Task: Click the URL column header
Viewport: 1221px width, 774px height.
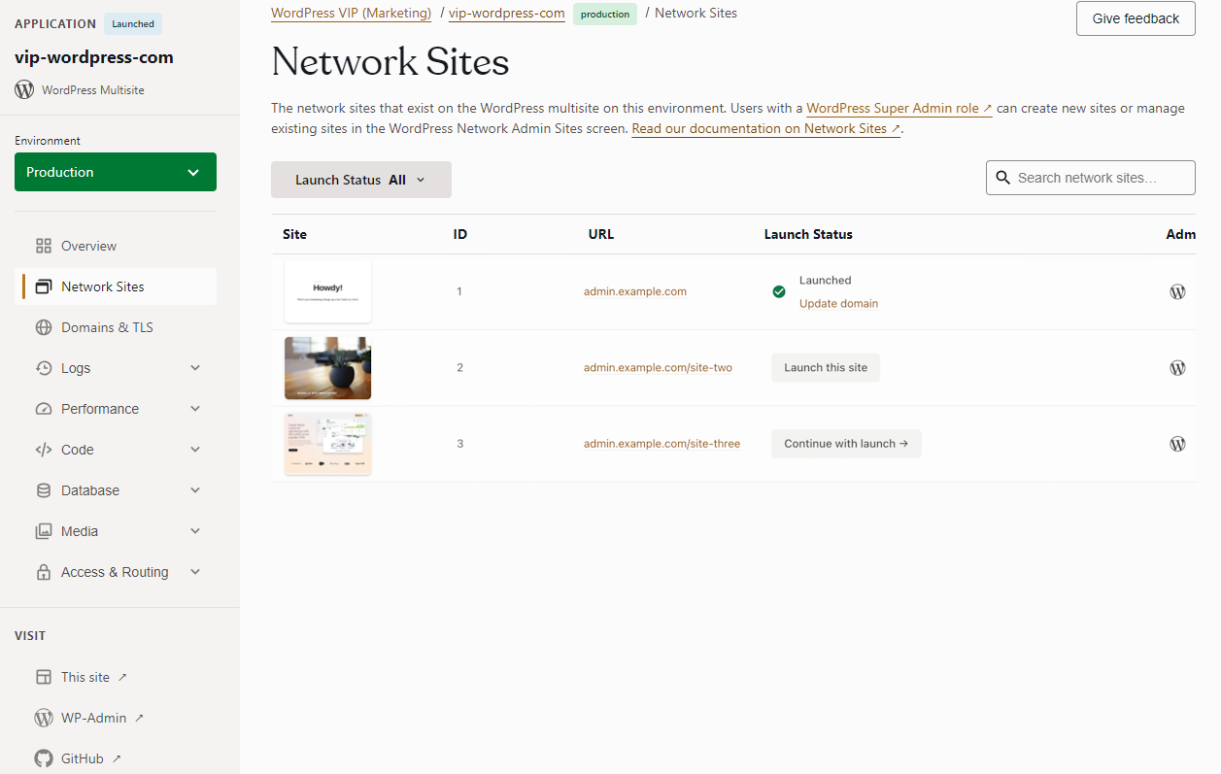Action: pos(601,234)
